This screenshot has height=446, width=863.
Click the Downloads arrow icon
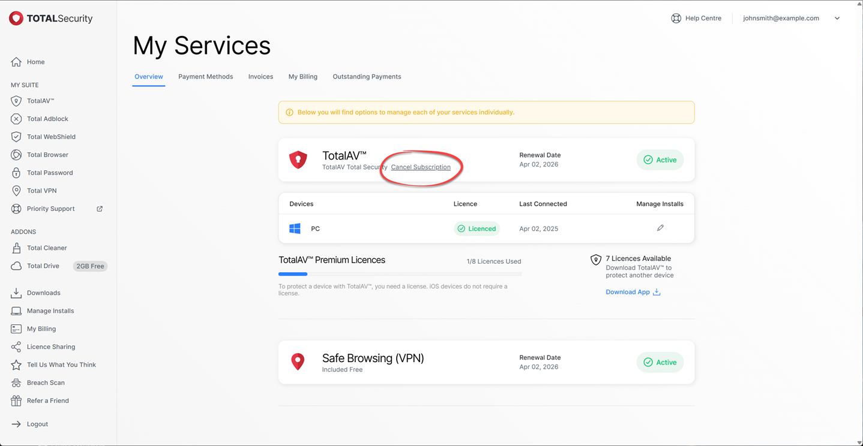tap(16, 293)
